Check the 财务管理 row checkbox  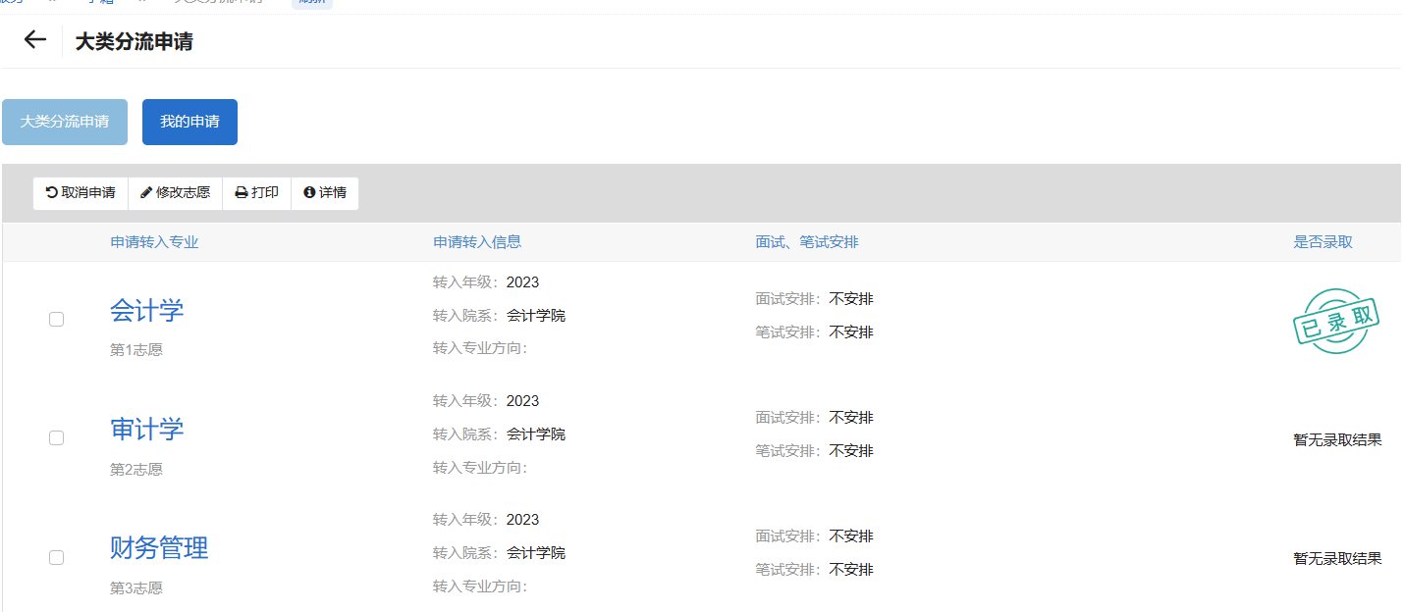click(x=56, y=557)
